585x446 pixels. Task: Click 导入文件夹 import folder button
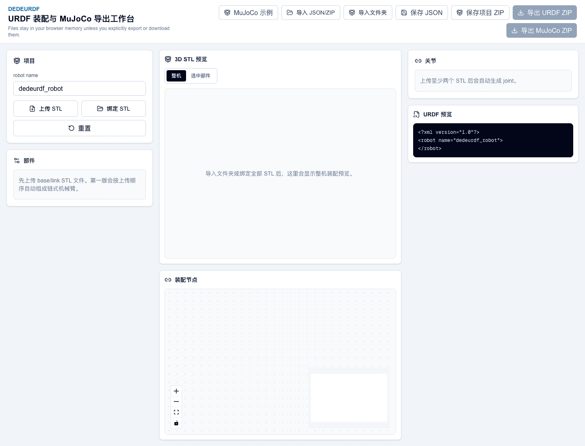368,13
